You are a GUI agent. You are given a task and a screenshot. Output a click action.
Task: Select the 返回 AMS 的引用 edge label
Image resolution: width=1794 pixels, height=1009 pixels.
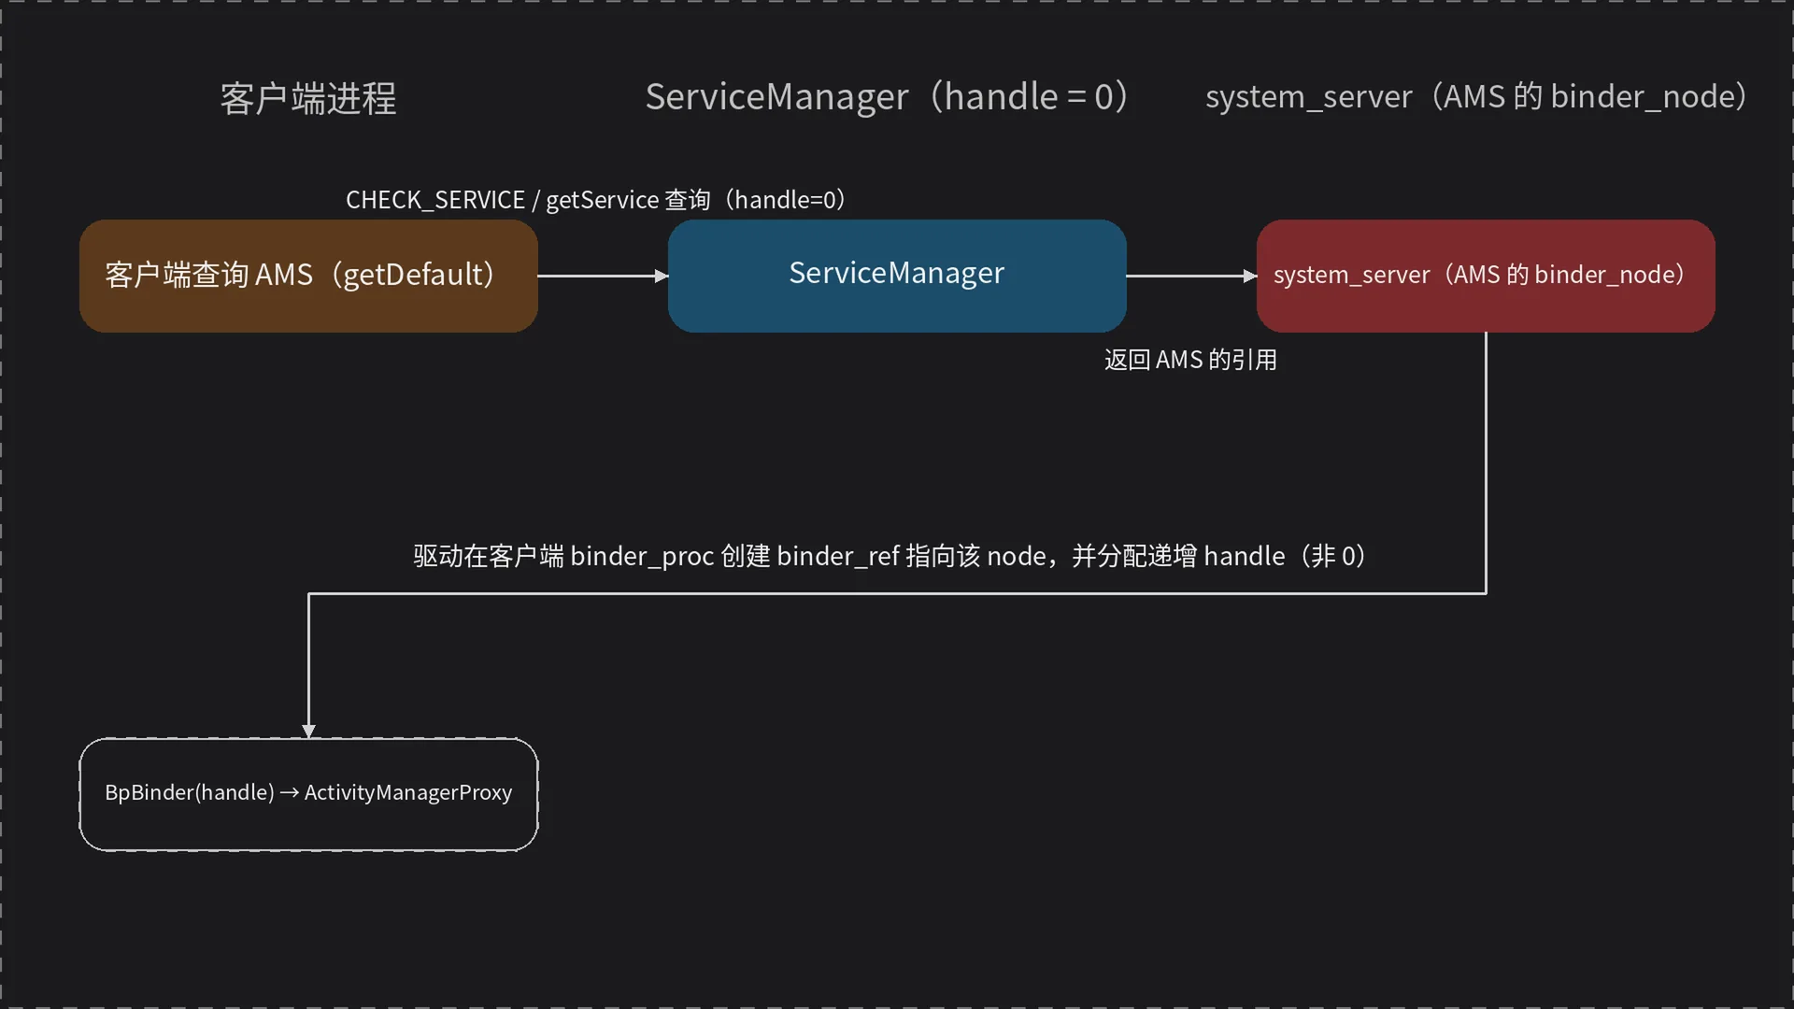coord(1190,360)
